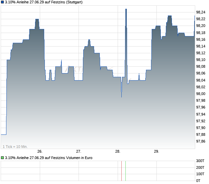Viewport: 209px width, 184px height.
Task: Click the 97,86 price axis label
Action: point(201,141)
